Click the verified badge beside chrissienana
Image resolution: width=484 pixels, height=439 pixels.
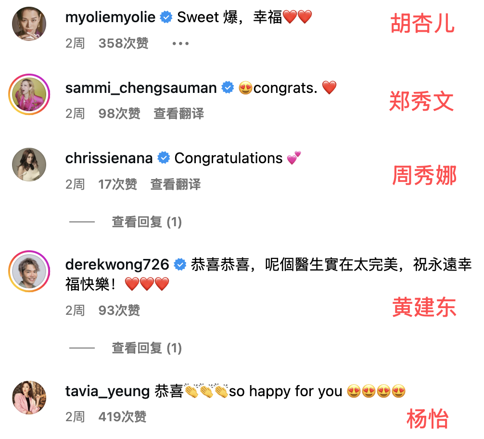click(164, 158)
